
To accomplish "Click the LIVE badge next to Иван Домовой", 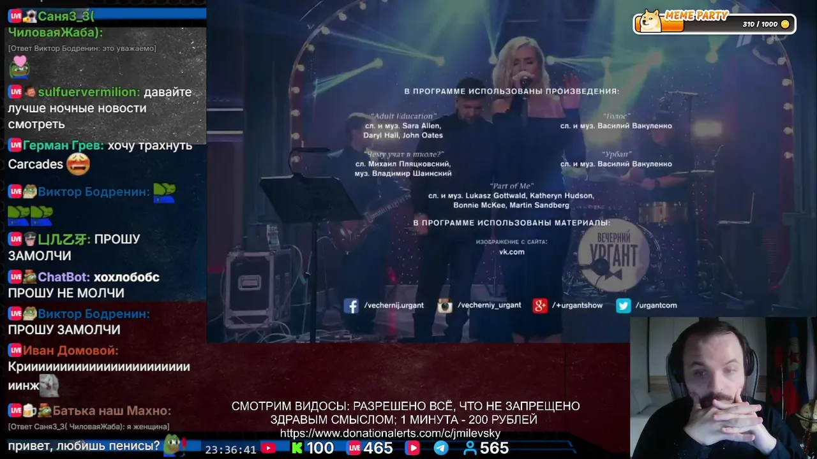I will pyautogui.click(x=15, y=351).
